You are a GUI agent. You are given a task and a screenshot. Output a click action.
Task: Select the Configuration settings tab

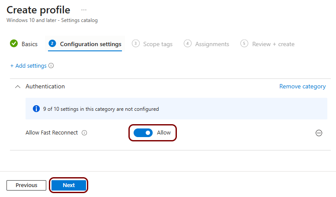(x=90, y=44)
